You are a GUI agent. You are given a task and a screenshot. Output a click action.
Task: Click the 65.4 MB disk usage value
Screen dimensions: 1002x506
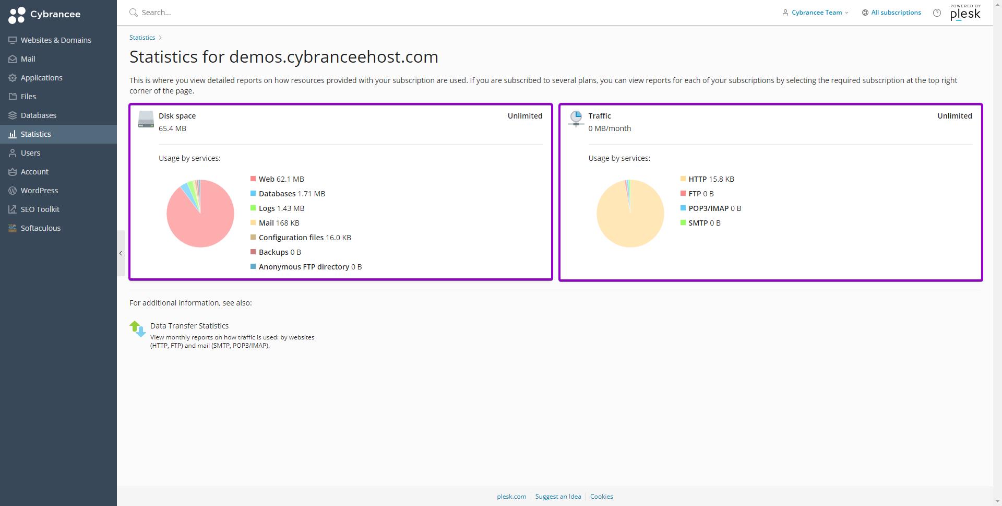(x=172, y=128)
